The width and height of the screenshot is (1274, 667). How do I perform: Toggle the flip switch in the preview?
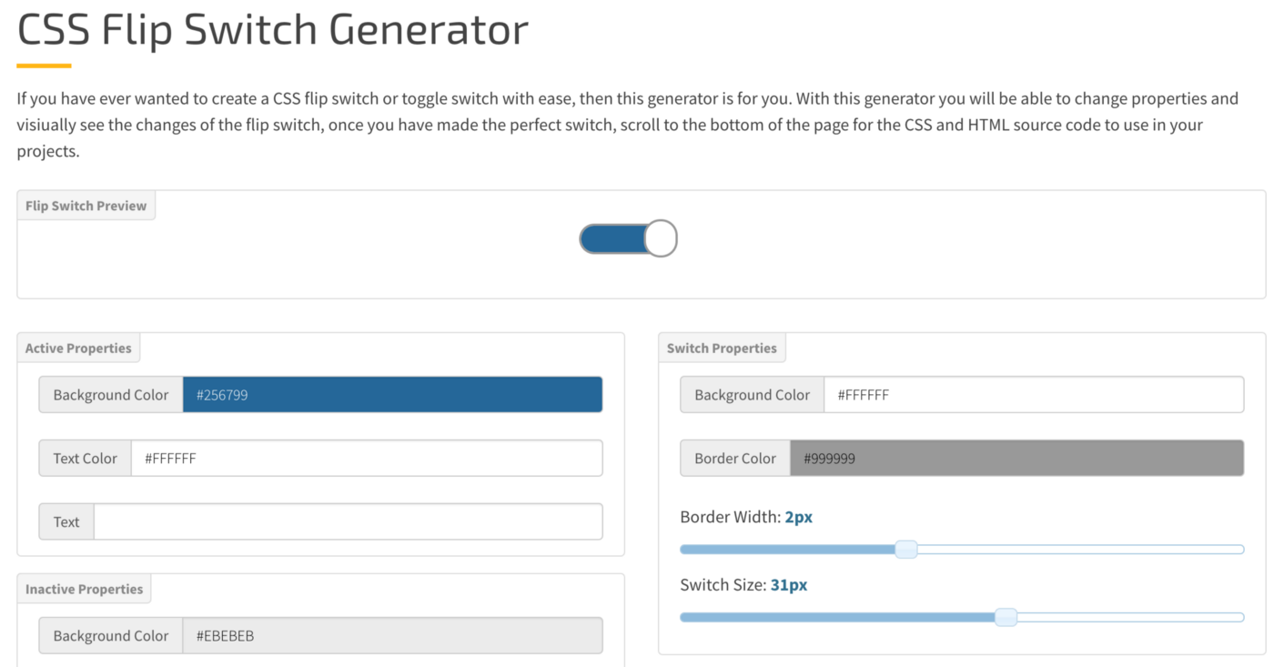coord(628,238)
